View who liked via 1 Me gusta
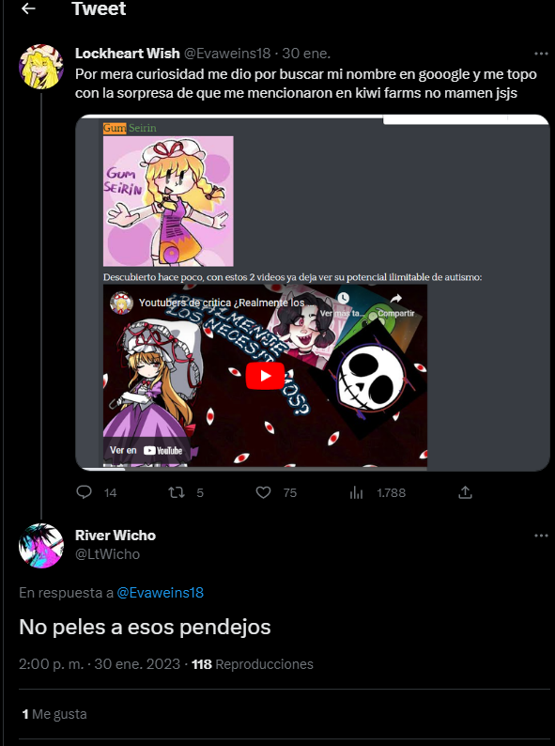The image size is (555, 746). coord(54,714)
